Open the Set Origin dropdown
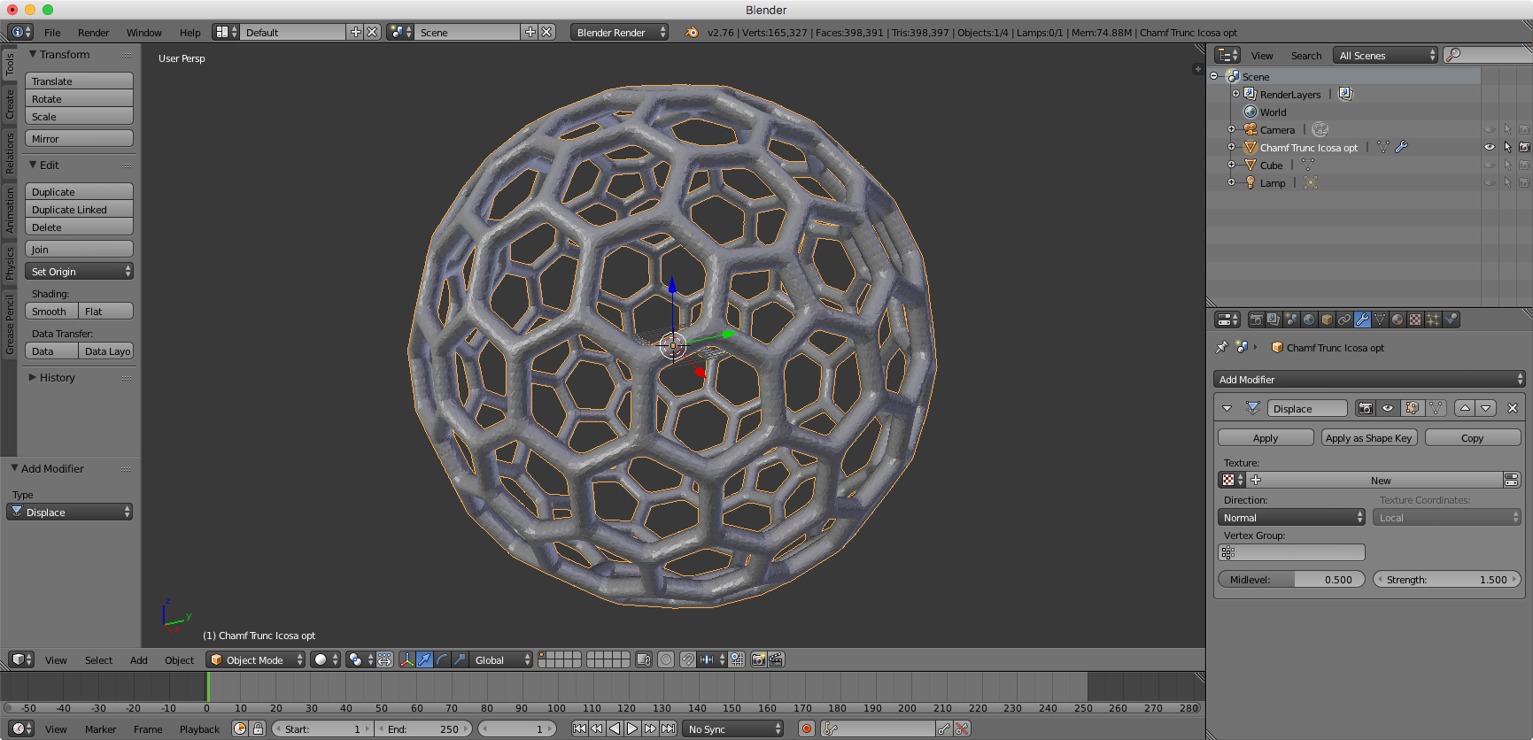The height and width of the screenshot is (740, 1533). point(80,271)
